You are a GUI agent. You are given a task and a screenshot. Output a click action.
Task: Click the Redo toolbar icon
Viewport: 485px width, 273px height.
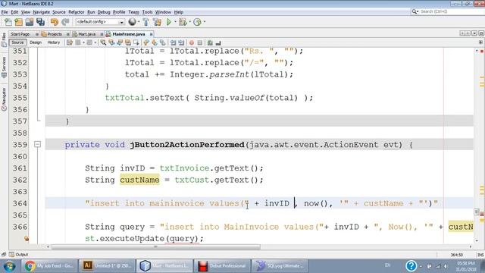(x=65, y=22)
